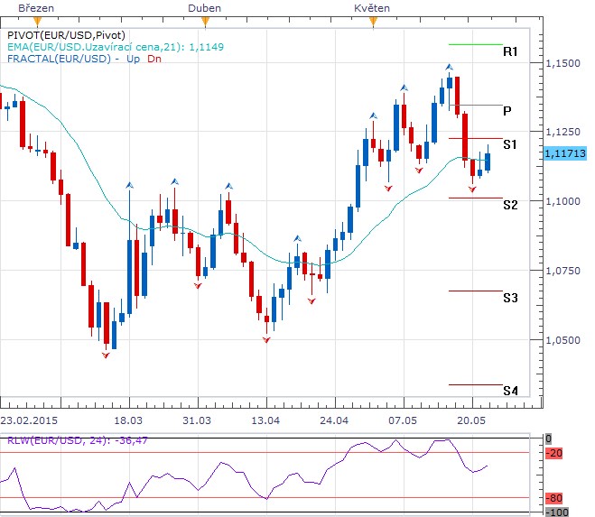This screenshot has height=517, width=595.
Task: Click the 20.05 date axis label
Action: pos(471,420)
